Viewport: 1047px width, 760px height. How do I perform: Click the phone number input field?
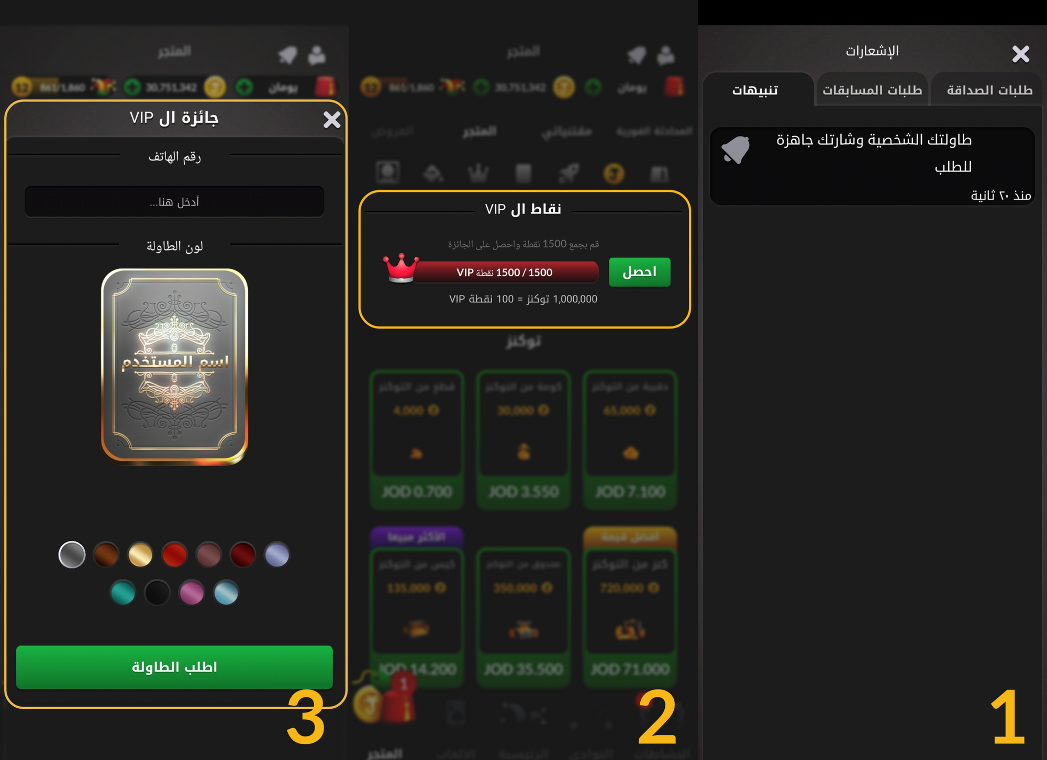[x=174, y=201]
